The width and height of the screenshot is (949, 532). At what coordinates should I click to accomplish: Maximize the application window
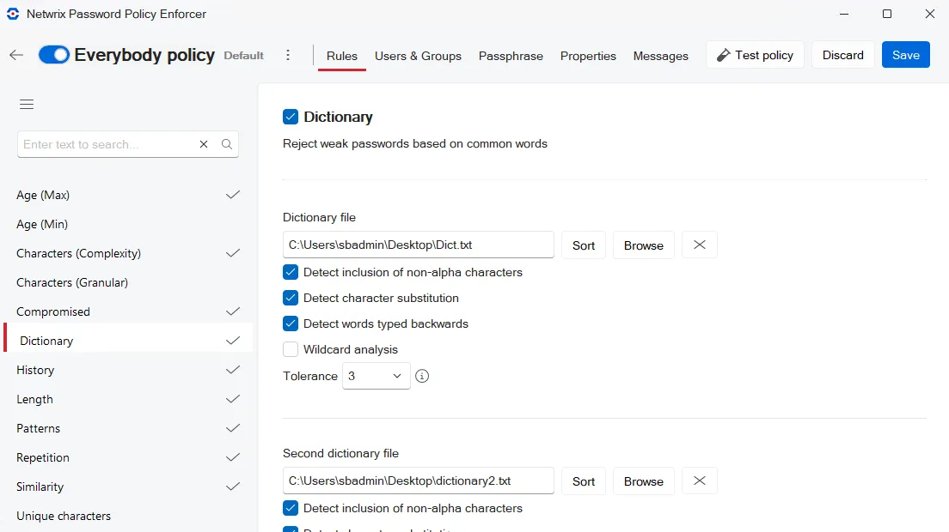pyautogui.click(x=886, y=14)
